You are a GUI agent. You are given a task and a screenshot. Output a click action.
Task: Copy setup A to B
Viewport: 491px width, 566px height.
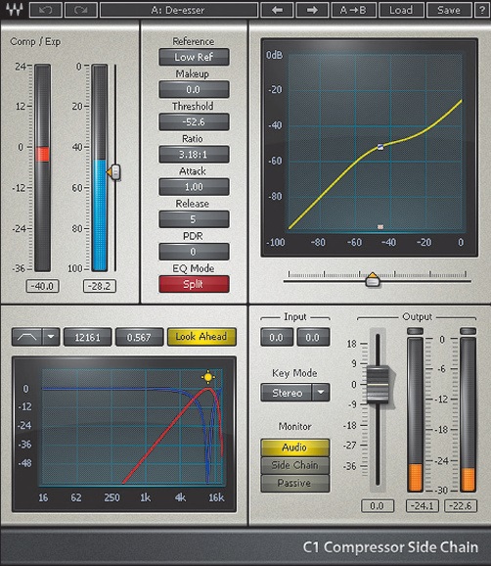353,10
